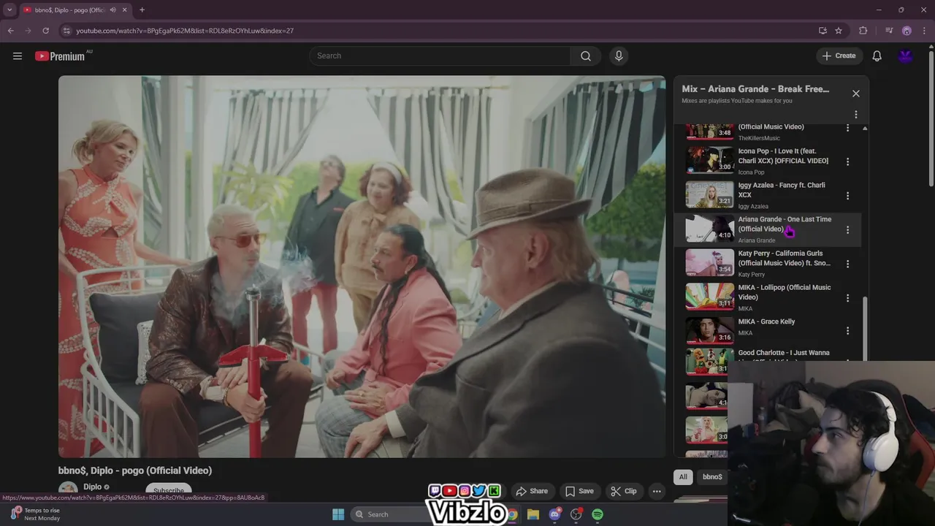Click the bbno$, Diplo - pogo video title
Screen dimensions: 935x526
tap(135, 470)
